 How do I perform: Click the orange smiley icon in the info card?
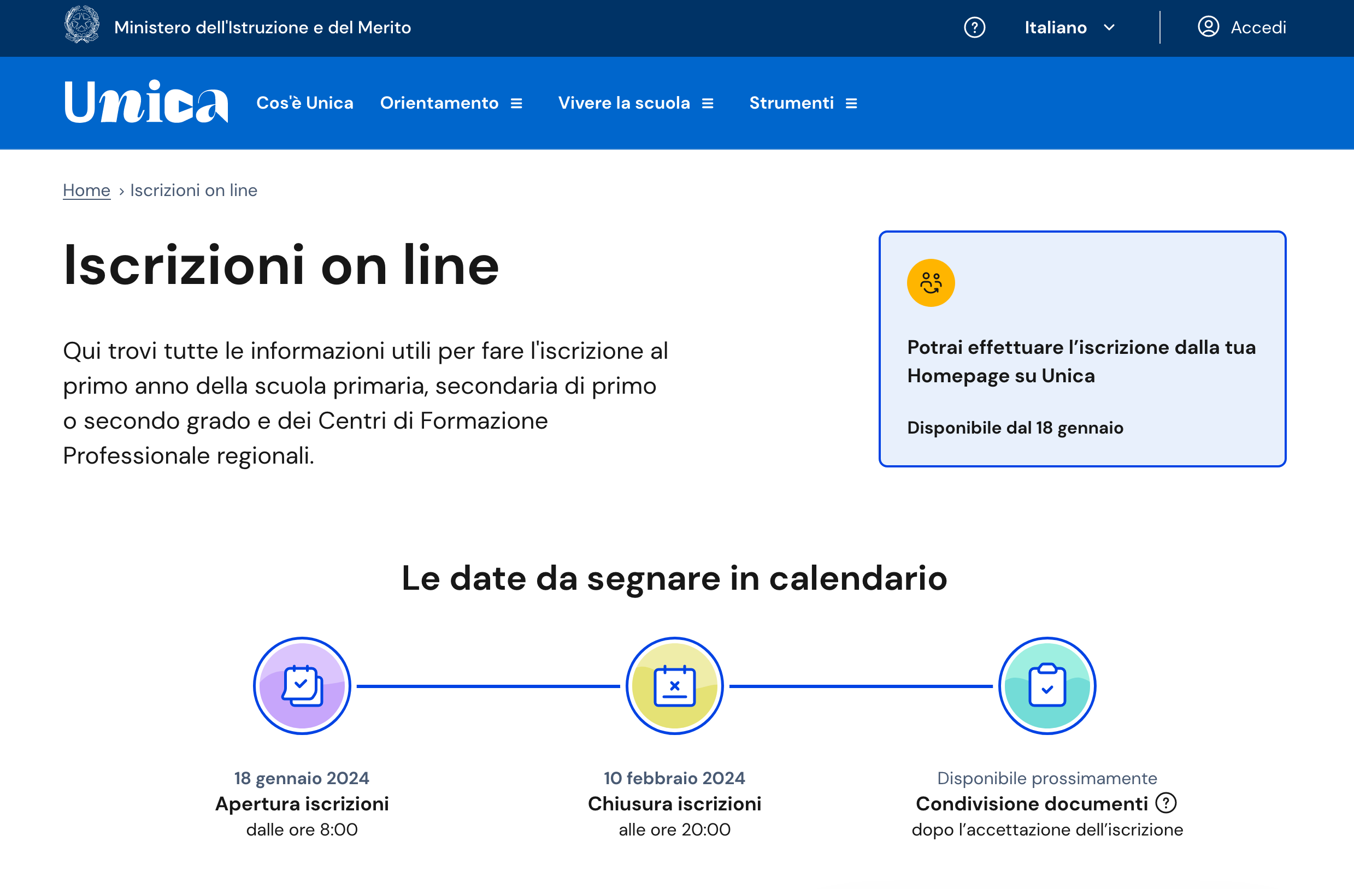pyautogui.click(x=931, y=282)
